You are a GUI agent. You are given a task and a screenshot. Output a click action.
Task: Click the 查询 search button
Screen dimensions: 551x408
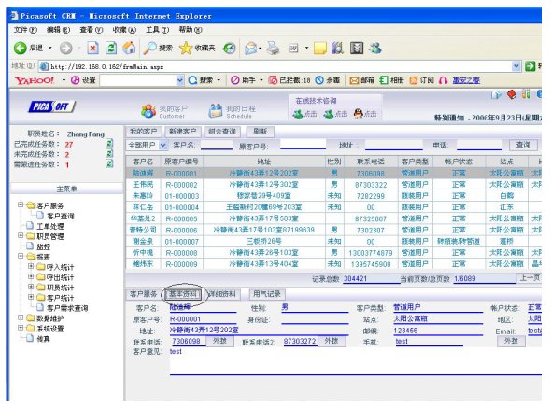[x=523, y=145]
